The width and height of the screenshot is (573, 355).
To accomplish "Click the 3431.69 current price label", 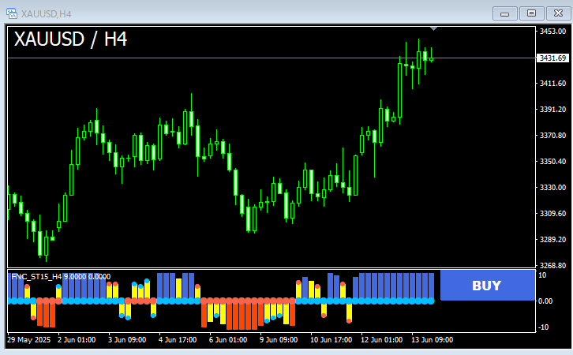I will pyautogui.click(x=552, y=58).
